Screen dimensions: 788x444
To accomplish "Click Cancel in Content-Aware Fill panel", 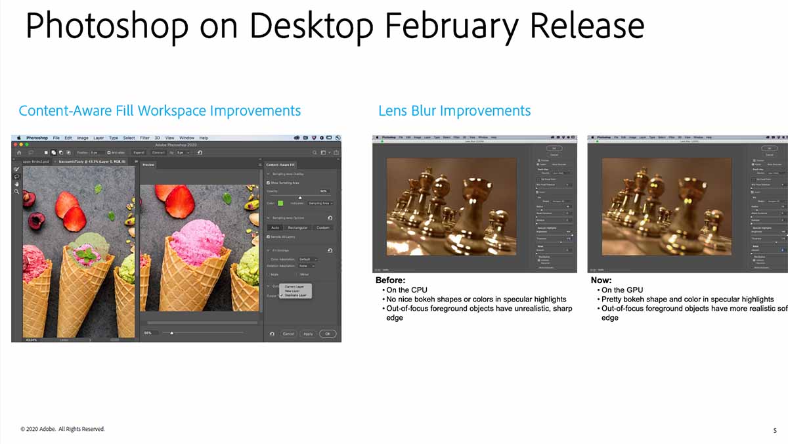I will [289, 334].
